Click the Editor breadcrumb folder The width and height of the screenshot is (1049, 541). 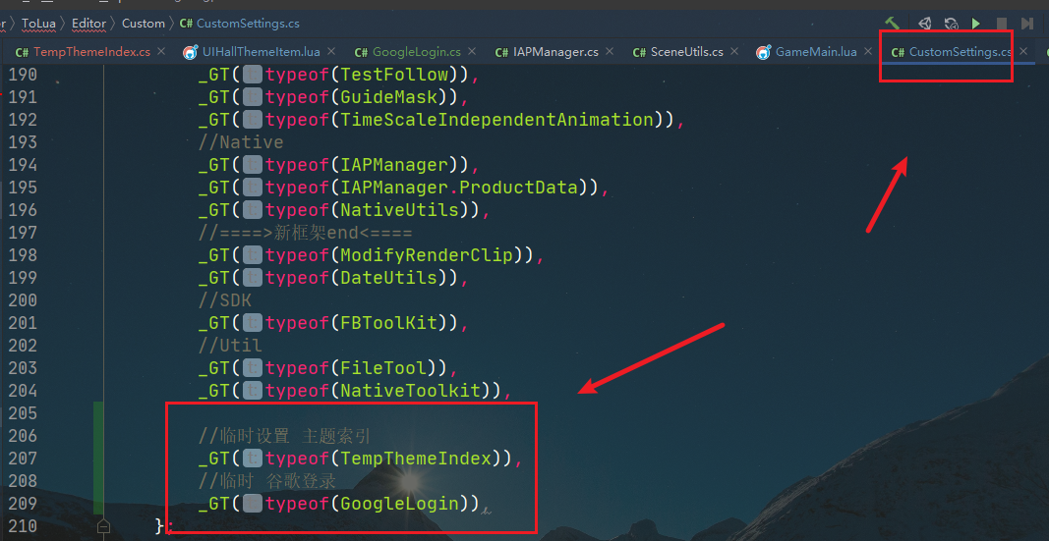(x=89, y=24)
